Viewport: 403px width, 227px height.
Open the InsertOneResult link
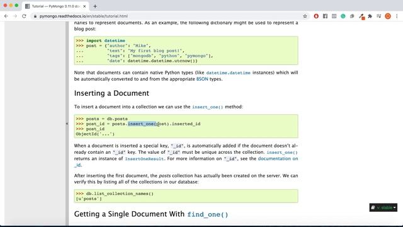click(x=144, y=159)
